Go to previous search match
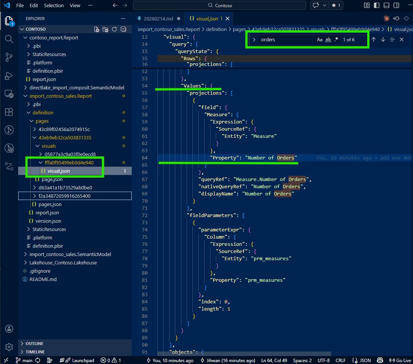Screen dimensions: 413x364 [374, 39]
